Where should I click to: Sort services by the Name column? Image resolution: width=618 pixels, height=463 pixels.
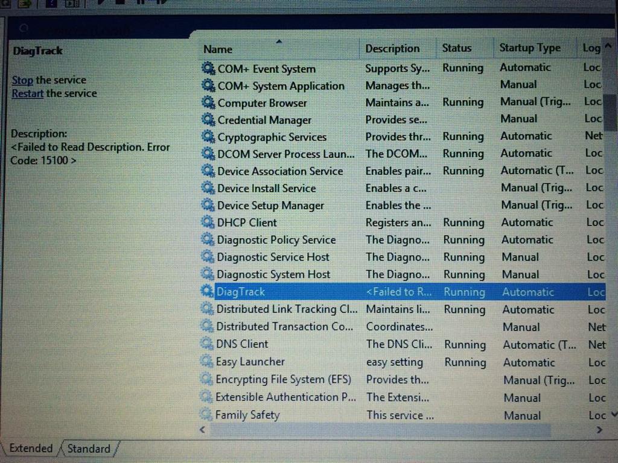click(x=278, y=49)
